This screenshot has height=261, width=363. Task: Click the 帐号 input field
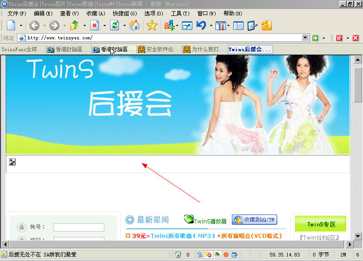[78, 227]
